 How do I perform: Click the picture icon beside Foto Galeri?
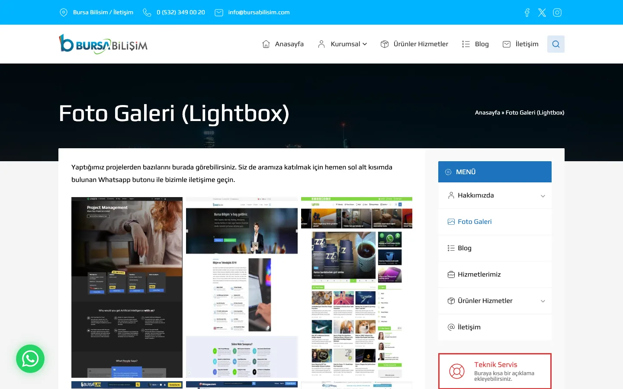coord(451,222)
